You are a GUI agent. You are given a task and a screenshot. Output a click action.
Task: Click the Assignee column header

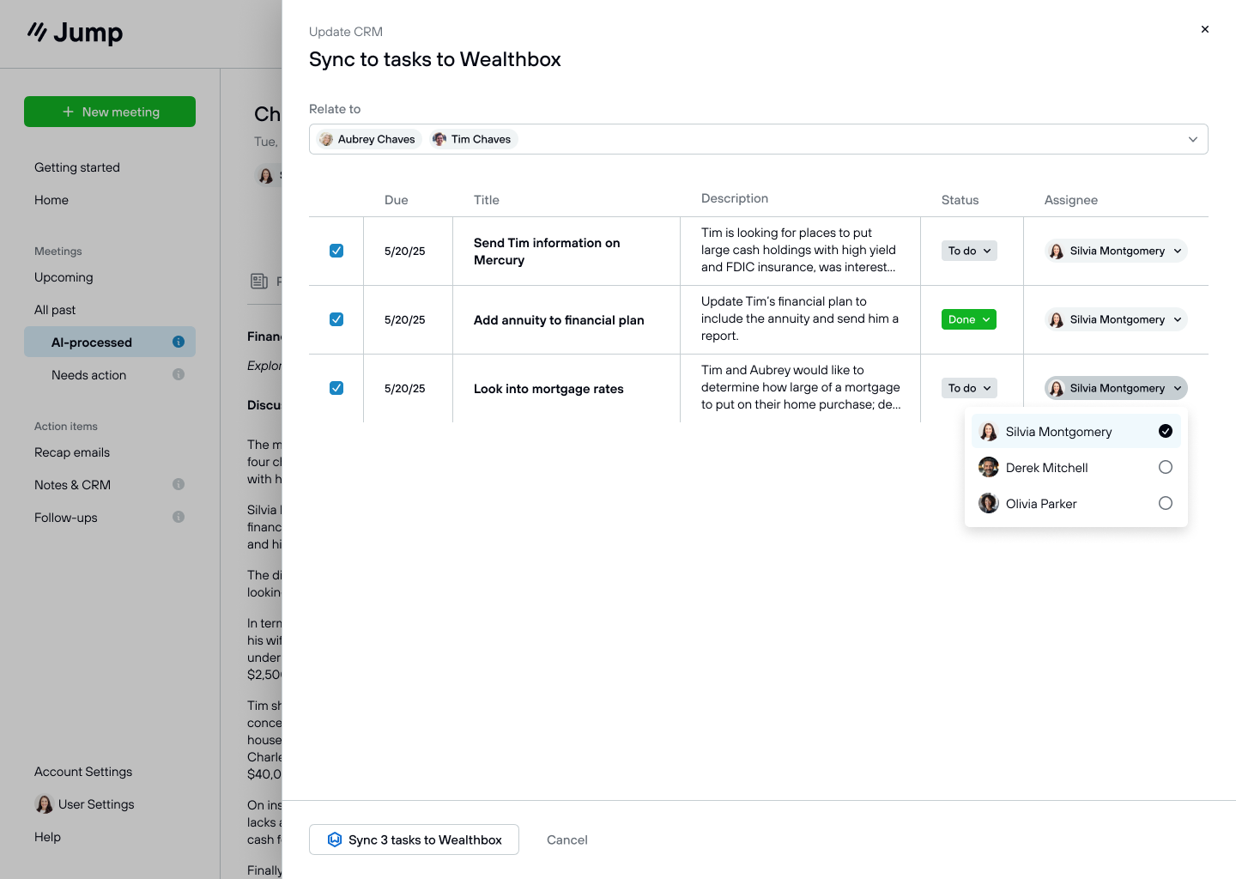coord(1070,200)
